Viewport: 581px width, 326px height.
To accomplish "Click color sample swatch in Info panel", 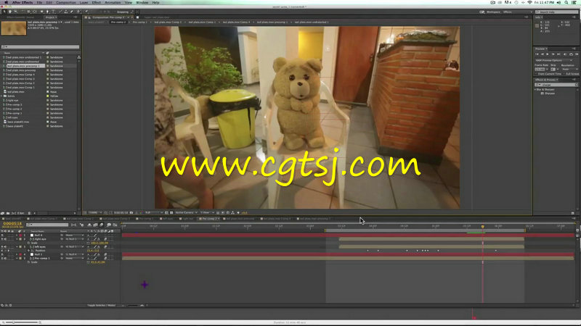I will (537, 26).
